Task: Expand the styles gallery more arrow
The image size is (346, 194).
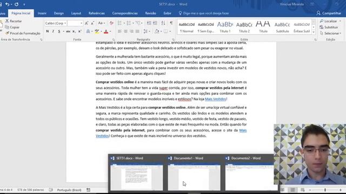Action: click(314, 32)
